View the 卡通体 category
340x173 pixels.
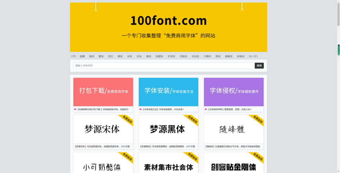click(x=207, y=56)
